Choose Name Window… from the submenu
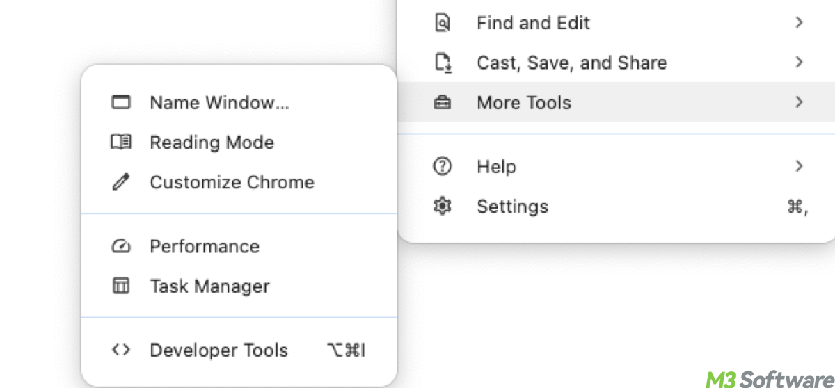The image size is (835, 388). (x=239, y=103)
